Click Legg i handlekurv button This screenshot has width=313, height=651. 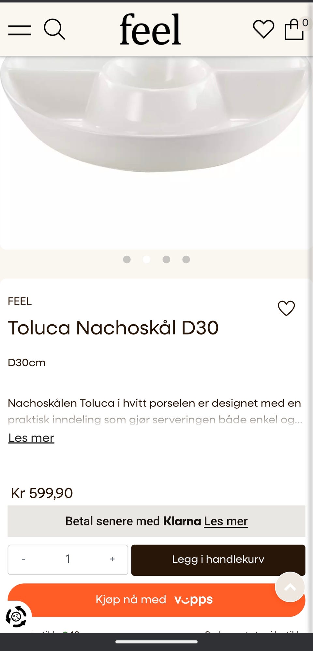[x=218, y=559]
